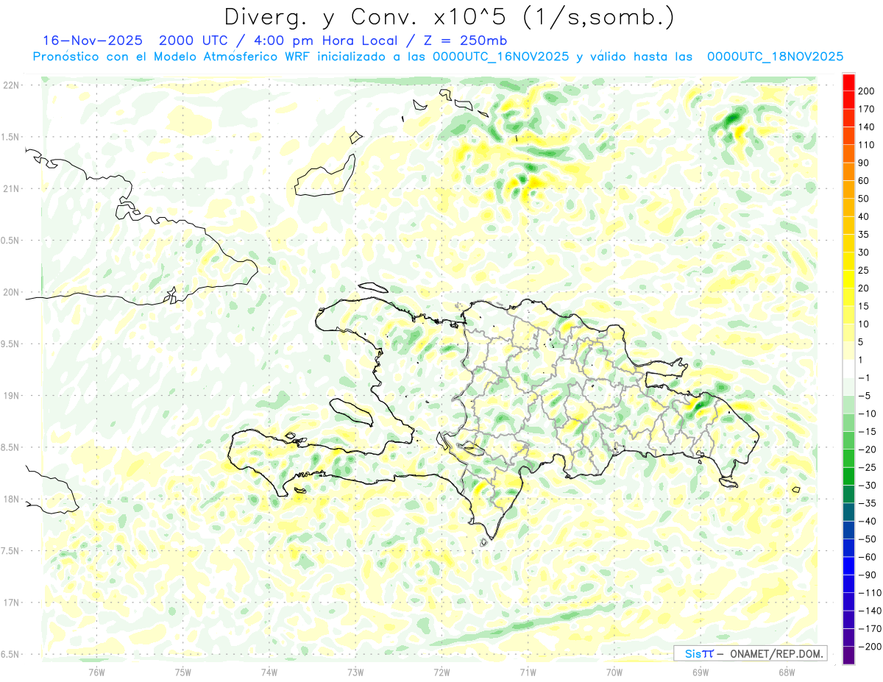The height and width of the screenshot is (682, 883).
Task: Click the 18N latitude label
Action: [12, 499]
